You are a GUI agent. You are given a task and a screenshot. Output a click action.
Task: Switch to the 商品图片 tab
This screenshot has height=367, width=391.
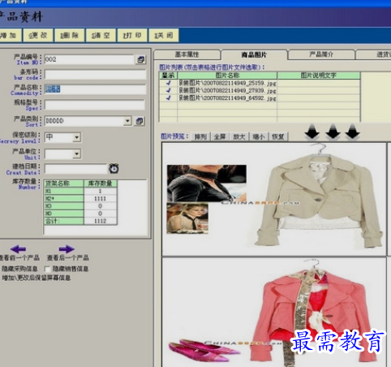[x=254, y=54]
